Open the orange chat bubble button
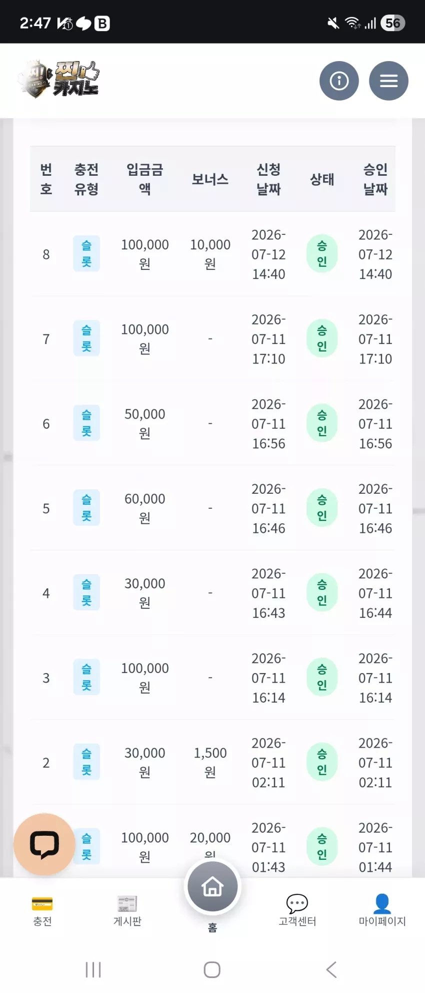The image size is (425, 993). [x=44, y=844]
